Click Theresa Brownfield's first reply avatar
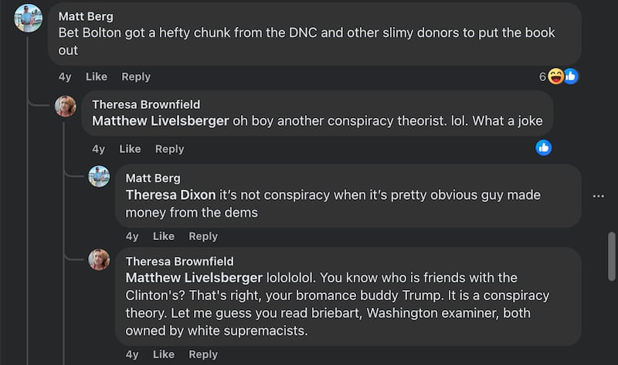The height and width of the screenshot is (365, 618). (66, 106)
